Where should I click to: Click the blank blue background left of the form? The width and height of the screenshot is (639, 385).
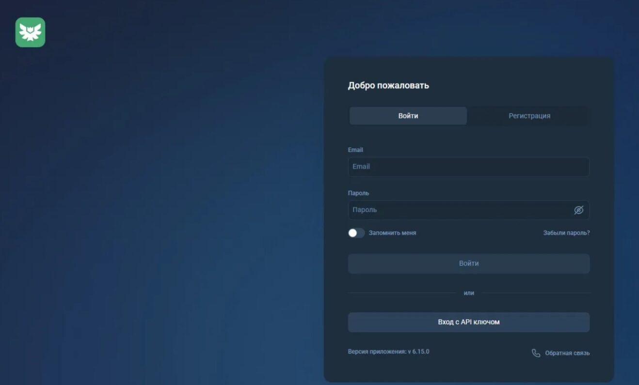[160, 203]
